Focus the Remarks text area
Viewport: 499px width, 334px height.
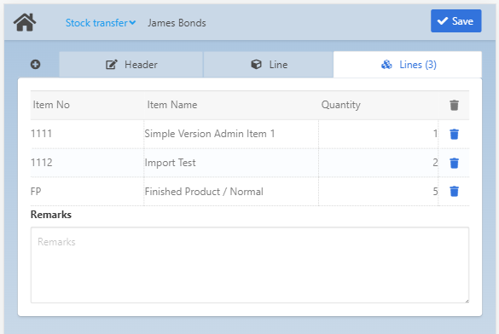point(250,265)
